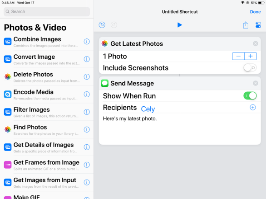Select the Cely recipient link
The width and height of the screenshot is (266, 199).
(148, 109)
